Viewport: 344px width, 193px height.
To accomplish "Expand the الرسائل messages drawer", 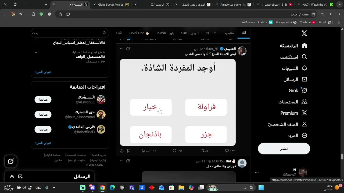I will pos(12,176).
